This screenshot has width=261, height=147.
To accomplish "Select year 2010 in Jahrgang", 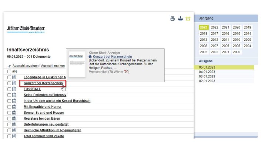I will (237, 40).
